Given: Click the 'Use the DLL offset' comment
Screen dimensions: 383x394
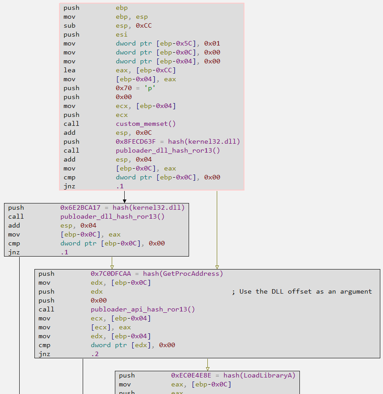Looking at the screenshot, I should [x=302, y=291].
